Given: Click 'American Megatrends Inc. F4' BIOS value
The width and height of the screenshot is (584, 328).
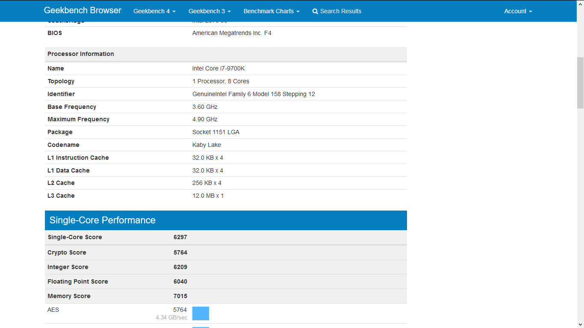Looking at the screenshot, I should click(x=232, y=33).
